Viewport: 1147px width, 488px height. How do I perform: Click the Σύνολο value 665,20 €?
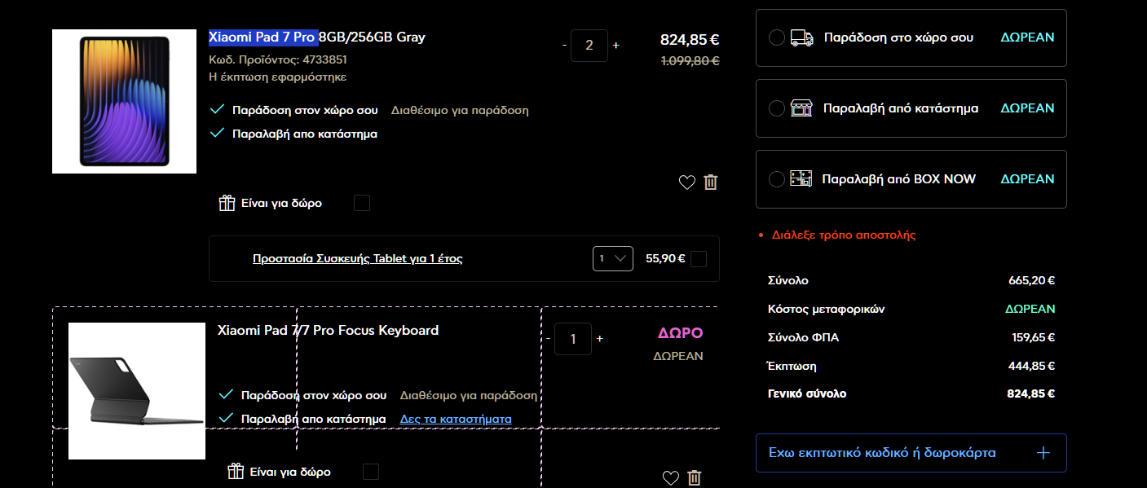coord(1032,281)
